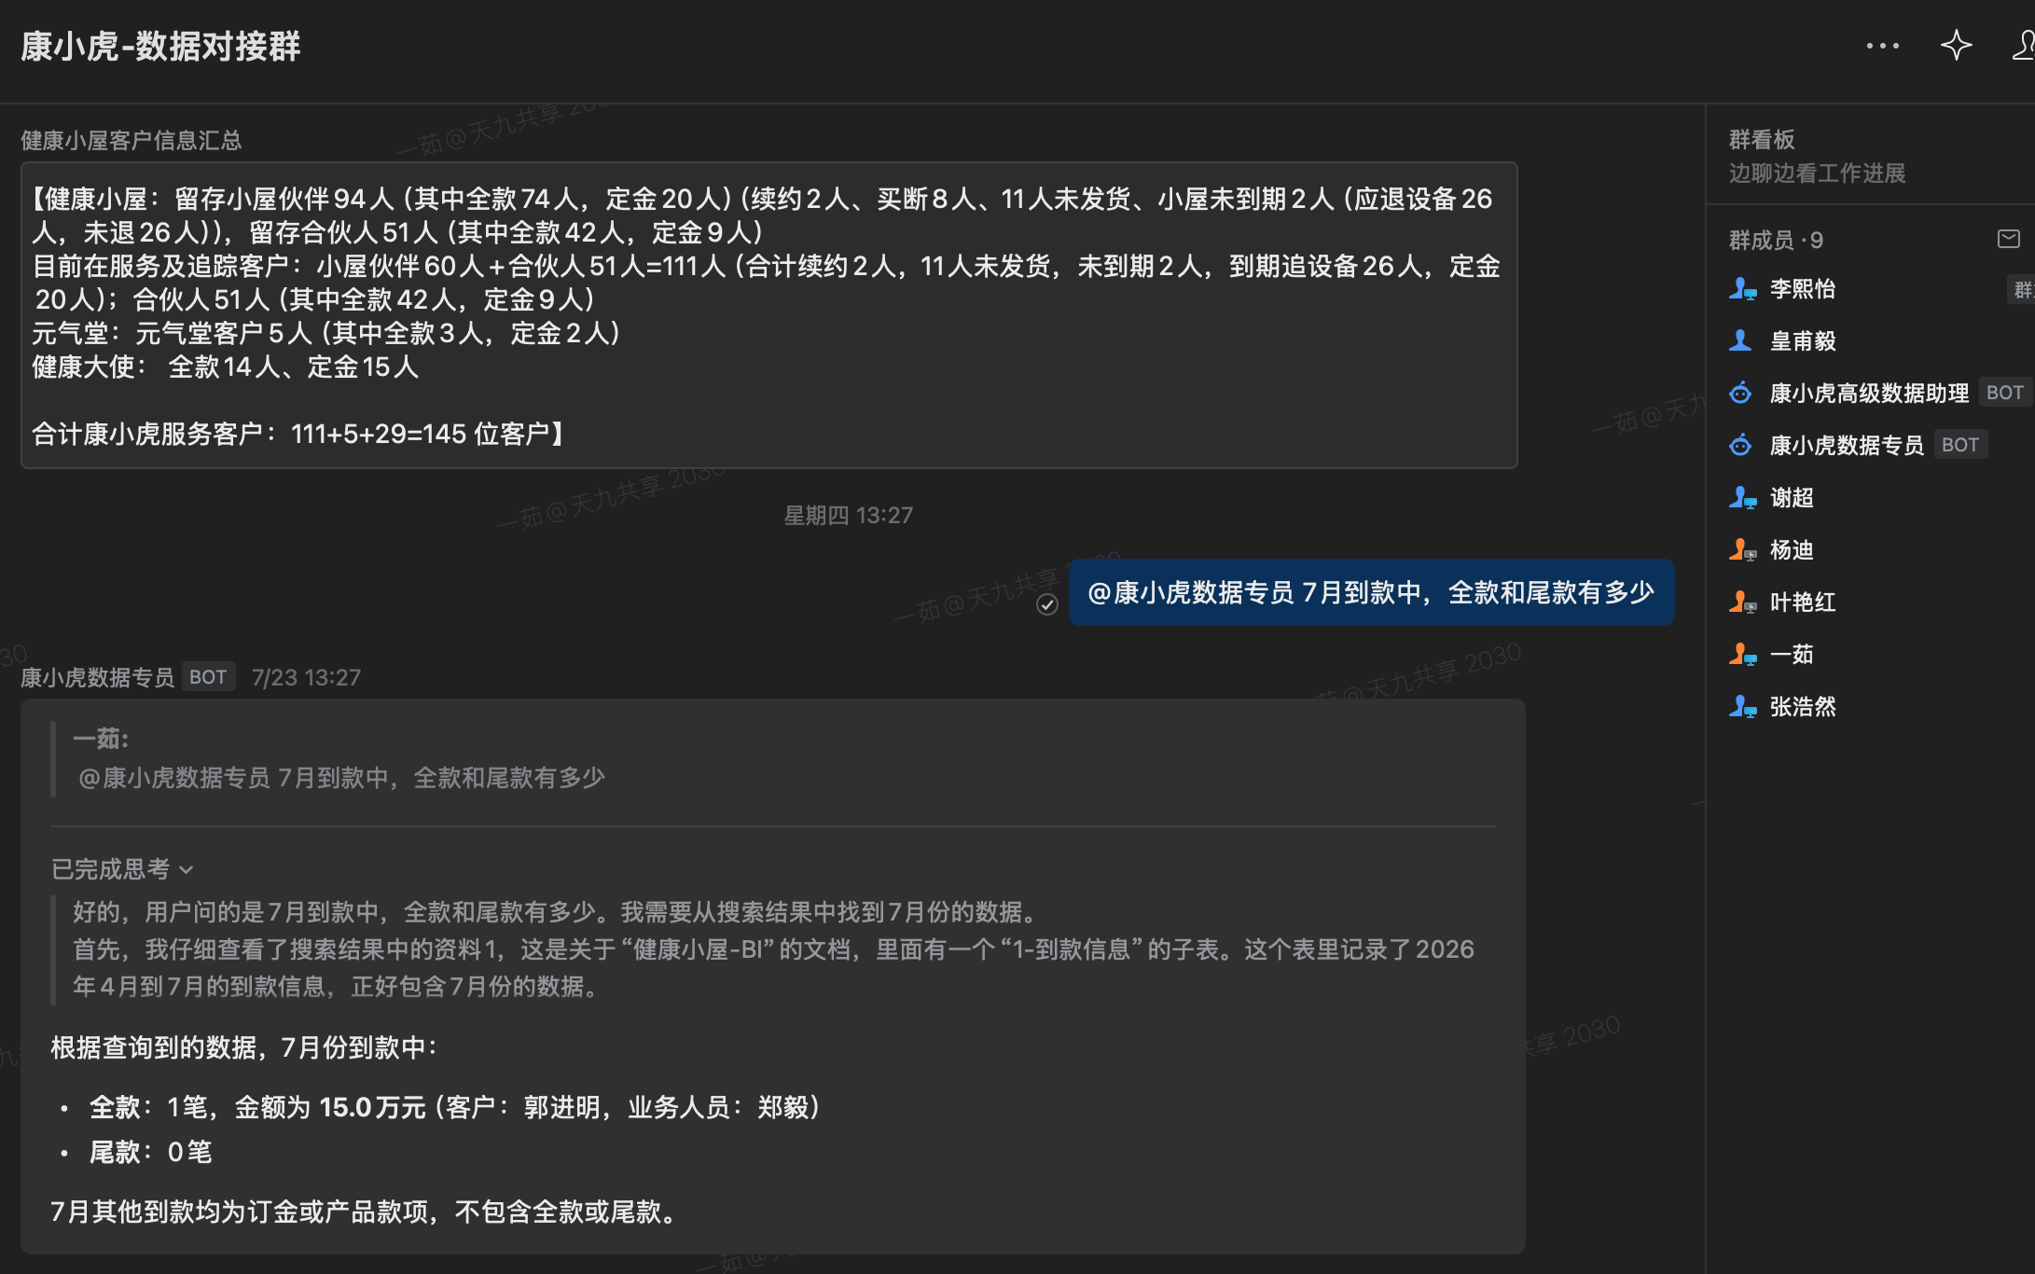Click 李熙怡's avatar icon
2035x1274 pixels.
1742,289
